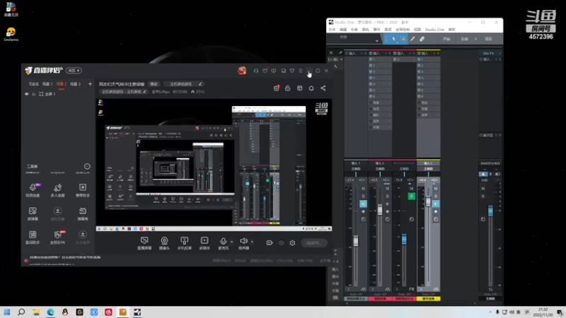Screen dimensions: 566x318
Task: Adjust the main output fader
Action: tap(490, 211)
